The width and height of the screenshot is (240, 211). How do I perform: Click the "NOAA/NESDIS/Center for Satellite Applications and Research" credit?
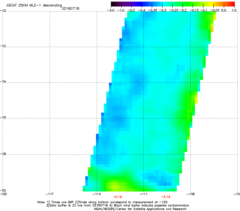[x=140, y=209]
